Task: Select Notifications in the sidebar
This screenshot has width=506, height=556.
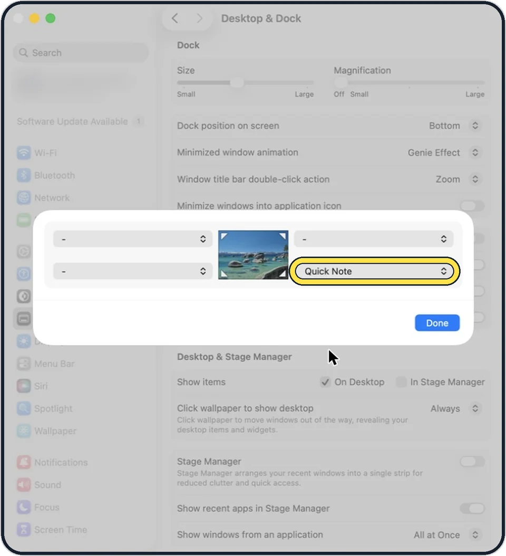Action: pos(52,463)
